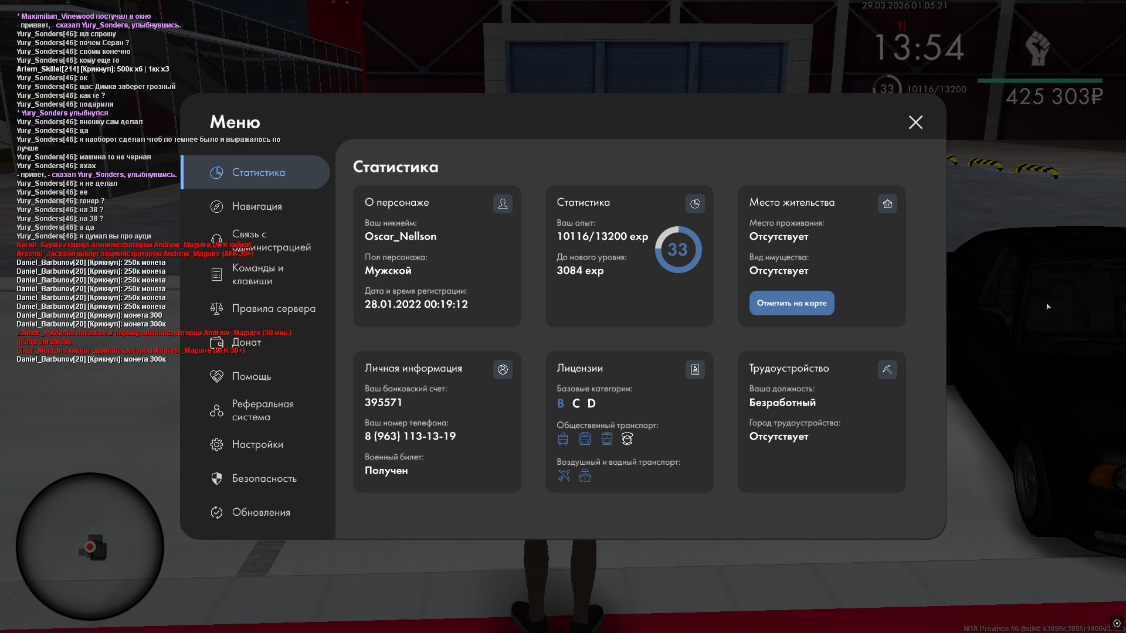1126x633 pixels.
Task: Click the airplane license icon
Action: coord(564,475)
